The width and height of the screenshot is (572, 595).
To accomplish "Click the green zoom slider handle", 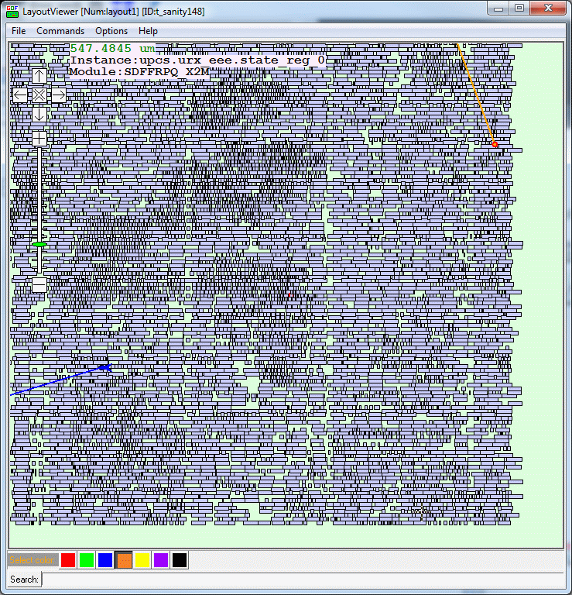I will (39, 245).
